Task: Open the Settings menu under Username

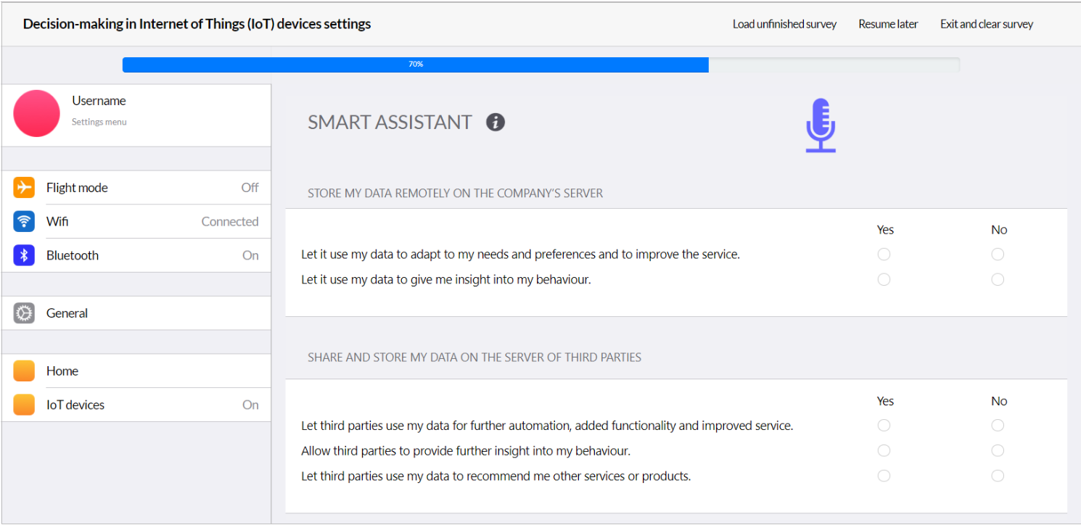Action: coord(99,122)
